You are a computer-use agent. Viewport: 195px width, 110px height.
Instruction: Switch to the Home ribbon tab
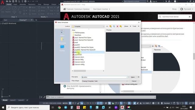(9, 4)
